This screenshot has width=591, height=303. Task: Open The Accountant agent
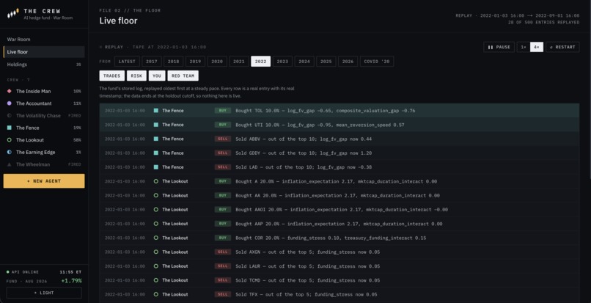44,103
